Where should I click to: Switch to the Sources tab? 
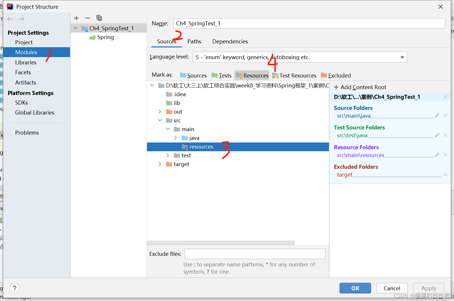point(166,41)
